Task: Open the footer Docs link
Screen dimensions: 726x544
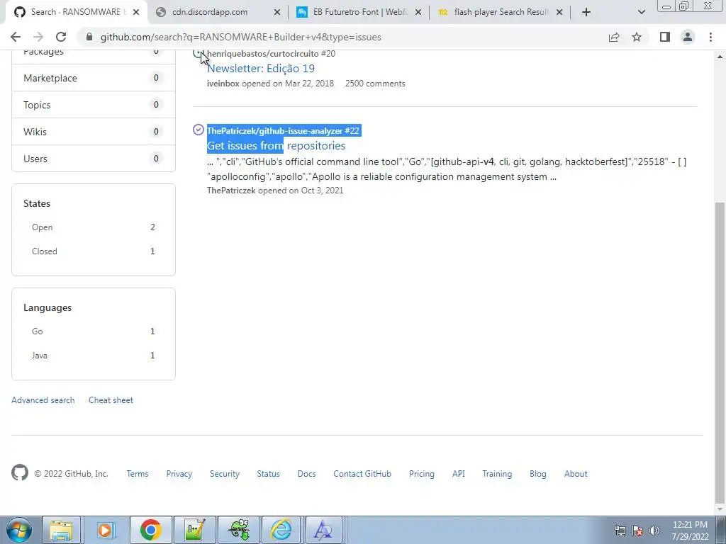Action: (306, 474)
